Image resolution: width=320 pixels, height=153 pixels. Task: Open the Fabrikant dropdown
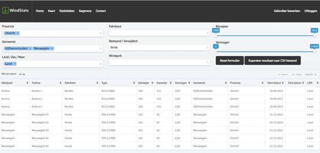(x=159, y=33)
